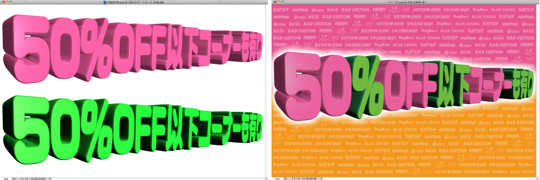Minimize the 50%OFF桃.psd window
This screenshot has width=540, height=180.
7,2
